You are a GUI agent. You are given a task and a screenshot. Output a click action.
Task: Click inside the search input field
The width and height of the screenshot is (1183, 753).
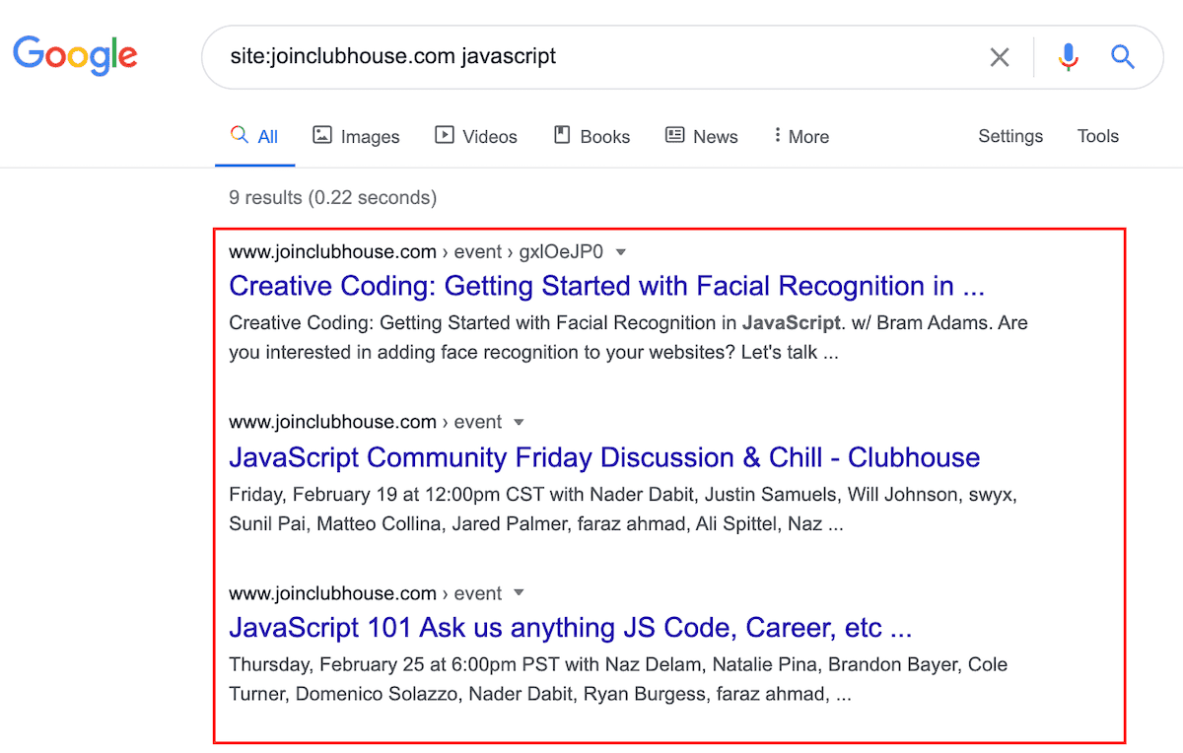point(591,57)
